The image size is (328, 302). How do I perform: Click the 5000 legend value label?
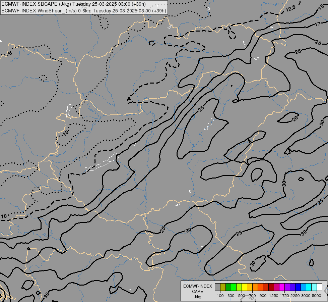pos(317,296)
